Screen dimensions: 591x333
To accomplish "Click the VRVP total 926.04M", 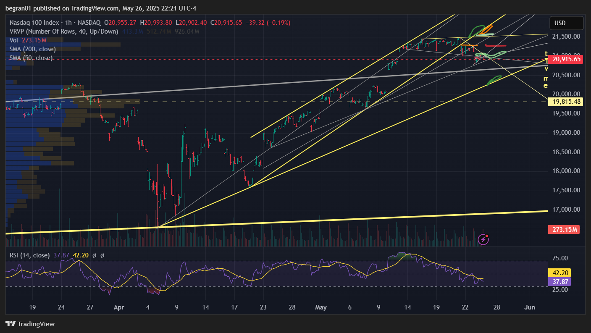I will [x=186, y=31].
